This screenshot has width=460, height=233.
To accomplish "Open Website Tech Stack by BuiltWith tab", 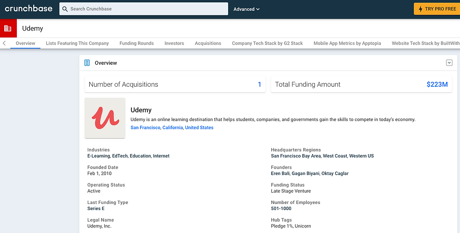I will click(x=426, y=43).
